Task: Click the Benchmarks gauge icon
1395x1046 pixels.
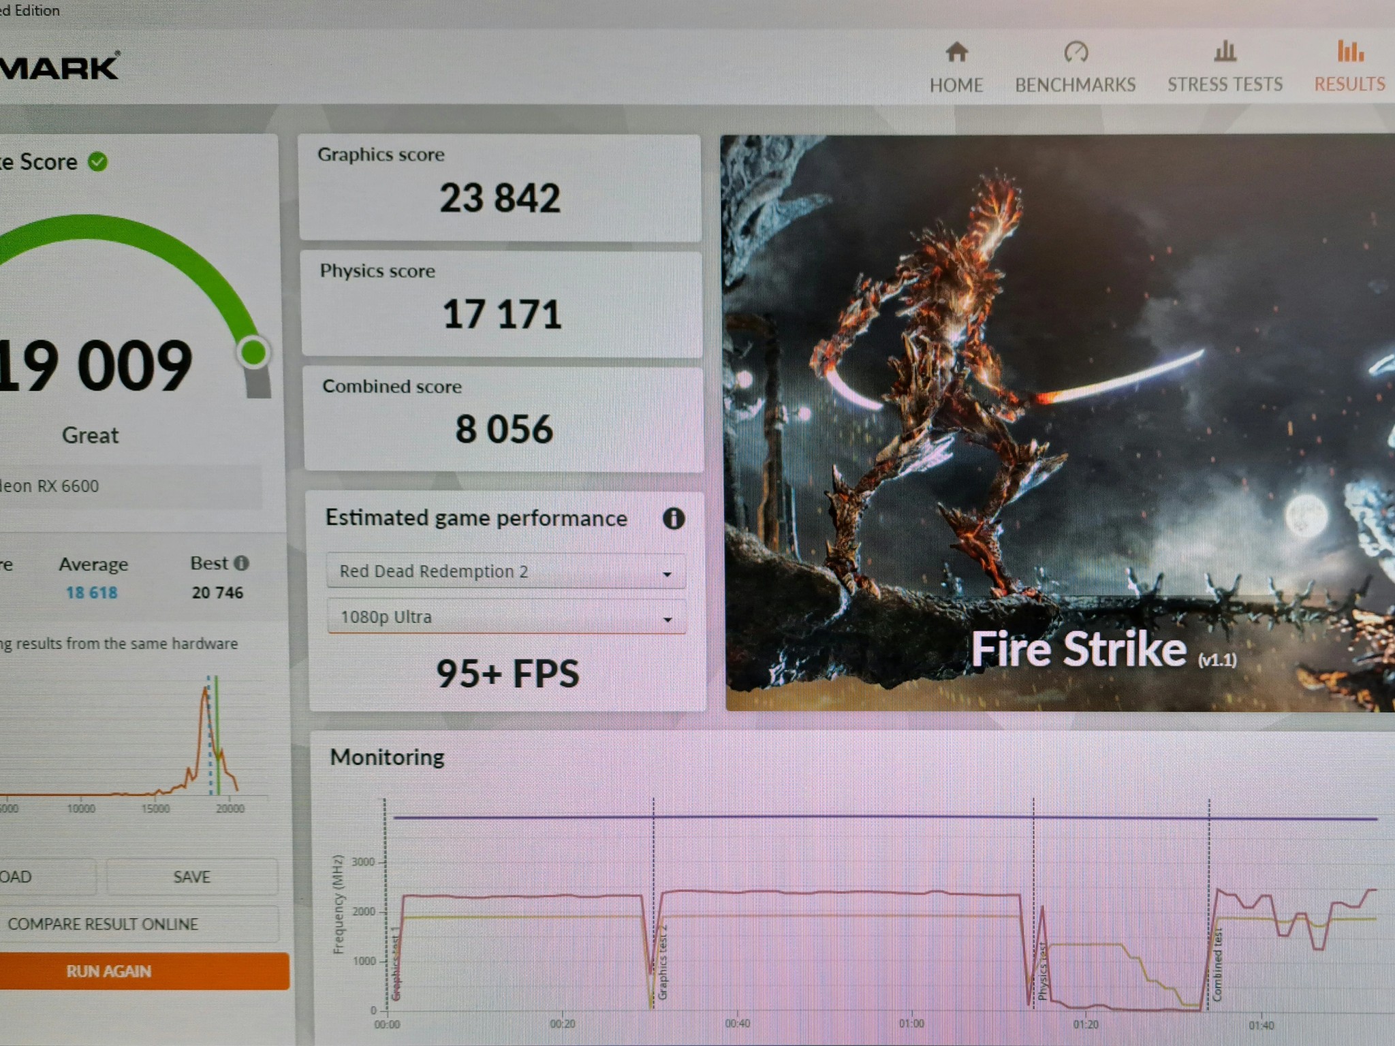Action: [1076, 52]
